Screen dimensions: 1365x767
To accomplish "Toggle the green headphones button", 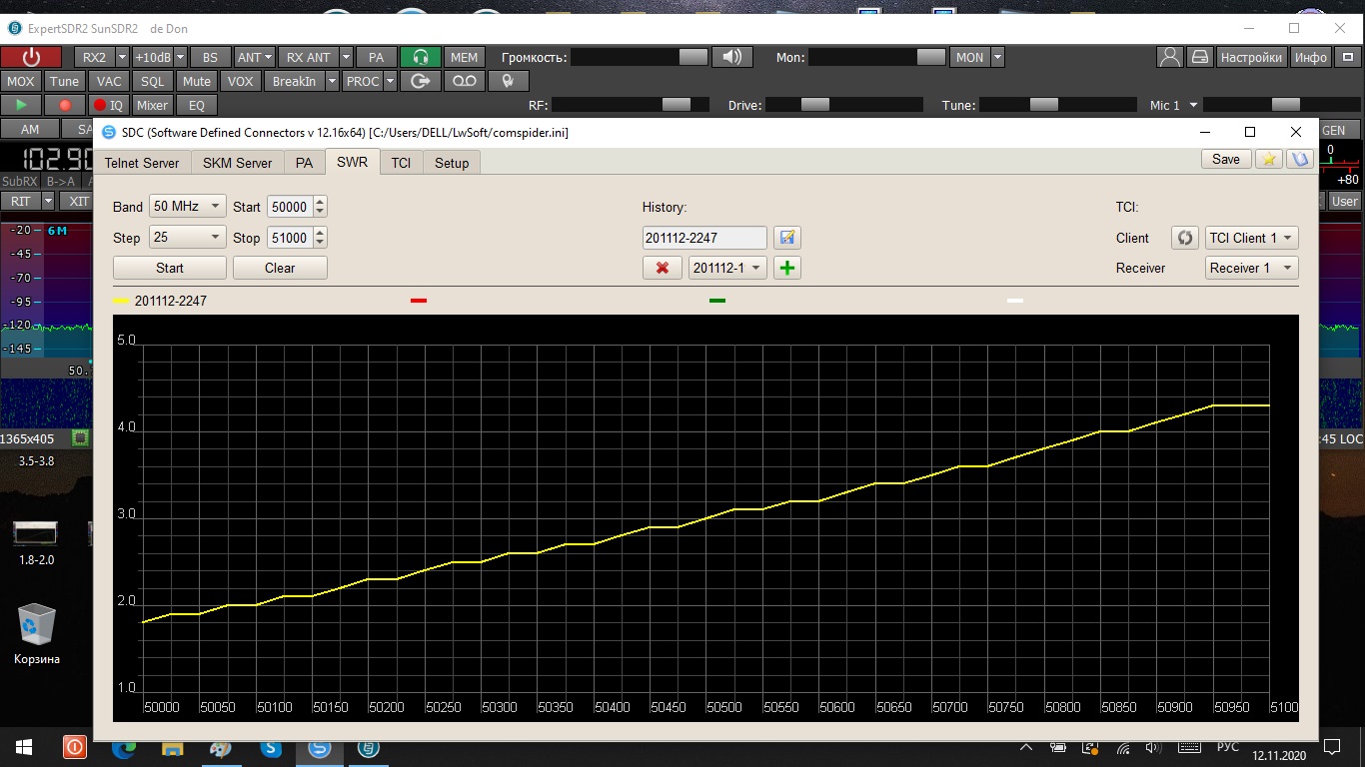I will [x=422, y=57].
